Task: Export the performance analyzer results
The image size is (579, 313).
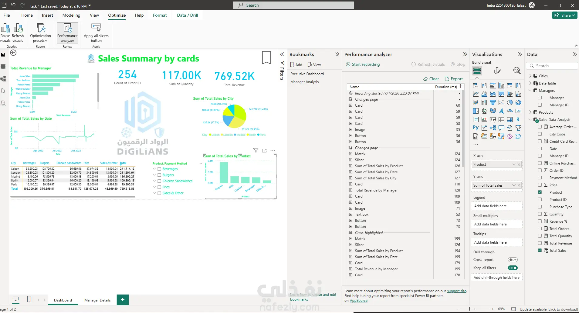Action: (454, 79)
